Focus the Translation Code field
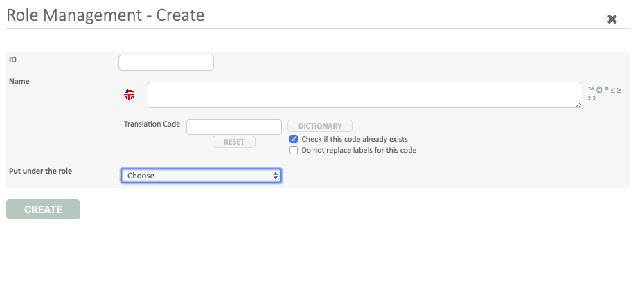This screenshot has height=287, width=633. point(234,127)
